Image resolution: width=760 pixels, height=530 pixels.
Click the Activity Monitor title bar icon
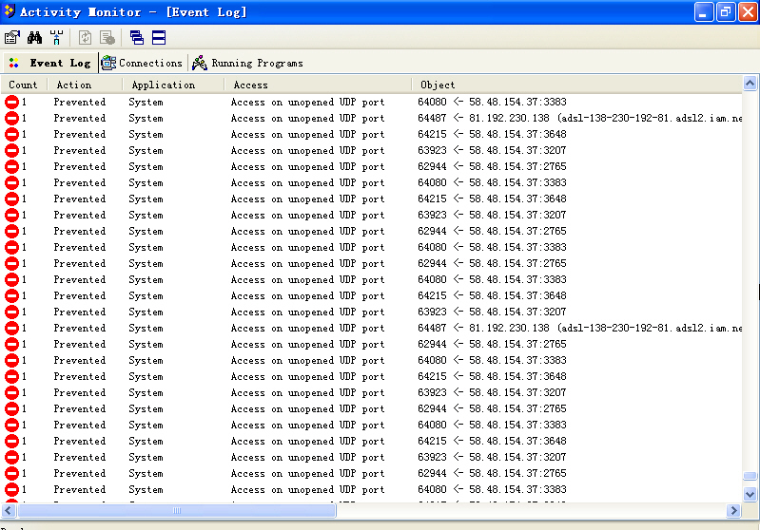[x=10, y=10]
